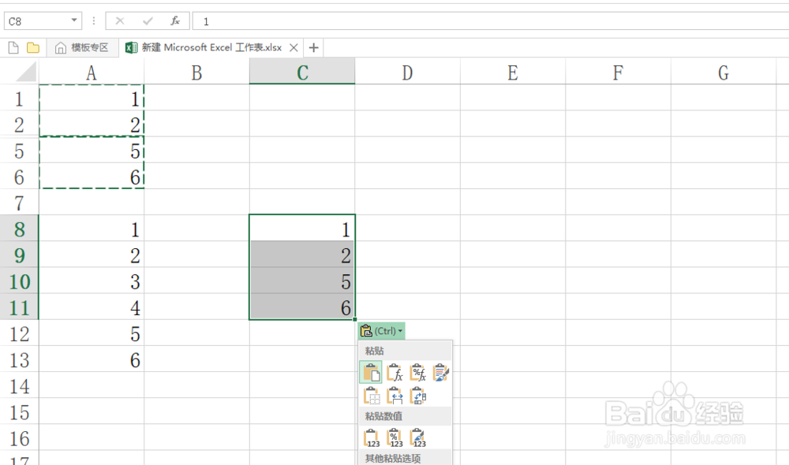The width and height of the screenshot is (789, 465).
Task: Select row 9 header
Action: [19, 255]
